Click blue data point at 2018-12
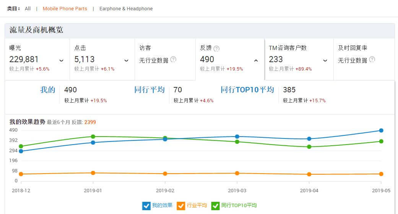Screen dimensions: 398x214 tap(21, 151)
